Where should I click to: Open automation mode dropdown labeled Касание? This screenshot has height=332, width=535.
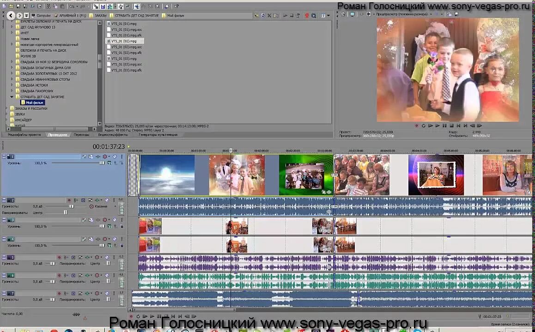[116, 207]
